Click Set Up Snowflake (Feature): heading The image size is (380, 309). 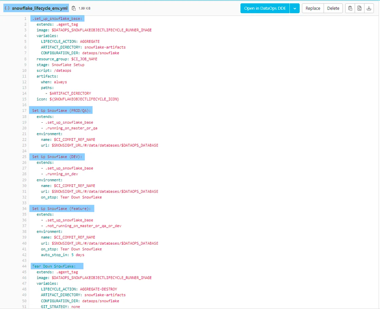tap(62, 209)
